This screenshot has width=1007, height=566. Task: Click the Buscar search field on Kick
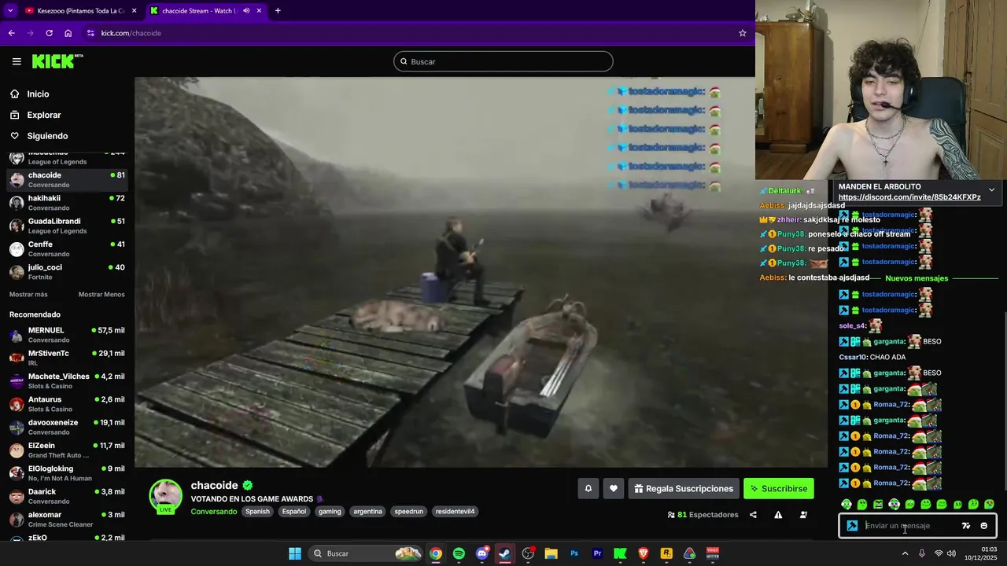pos(503,61)
